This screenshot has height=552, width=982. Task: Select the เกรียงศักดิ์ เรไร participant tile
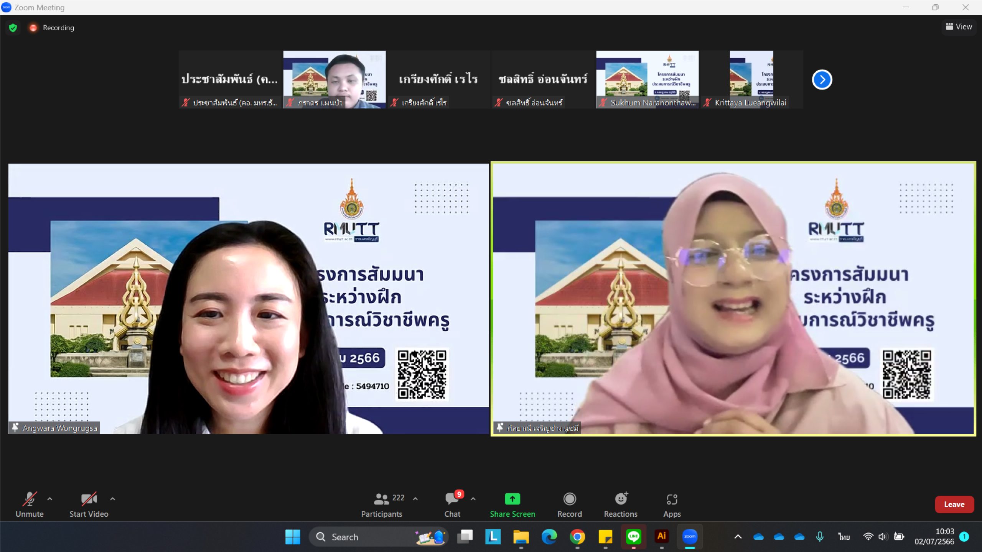(439, 79)
